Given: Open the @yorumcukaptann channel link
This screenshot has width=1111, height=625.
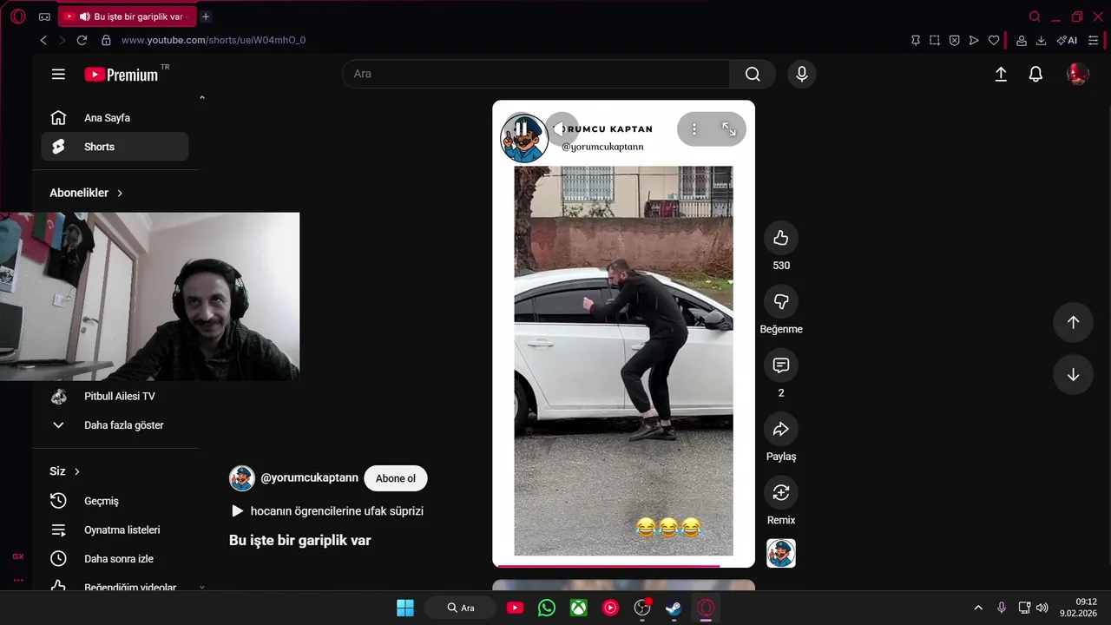Looking at the screenshot, I should pyautogui.click(x=309, y=478).
